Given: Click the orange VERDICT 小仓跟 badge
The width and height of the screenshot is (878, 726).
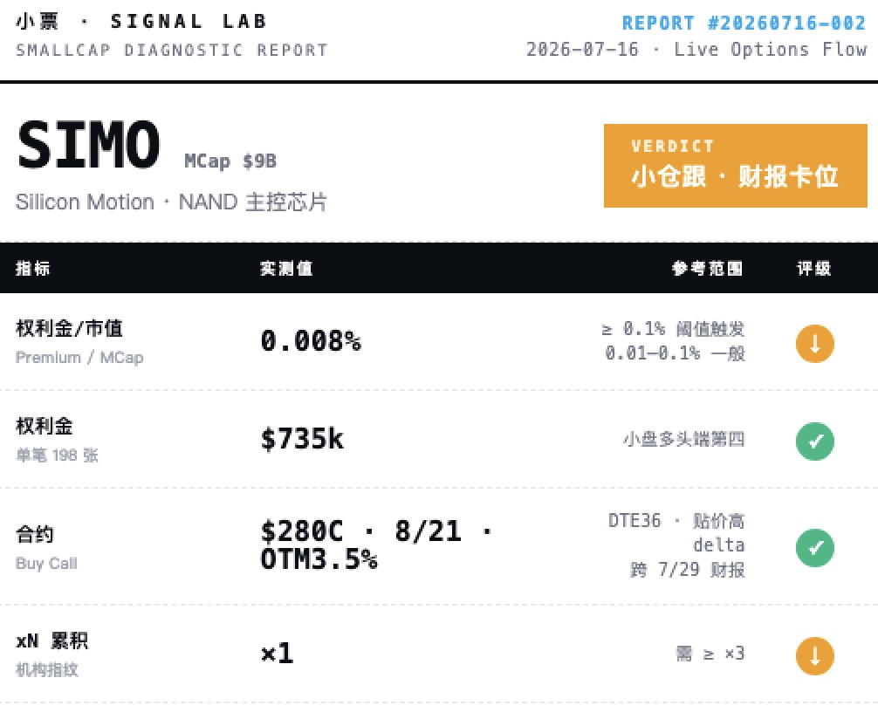Looking at the screenshot, I should pos(735,166).
